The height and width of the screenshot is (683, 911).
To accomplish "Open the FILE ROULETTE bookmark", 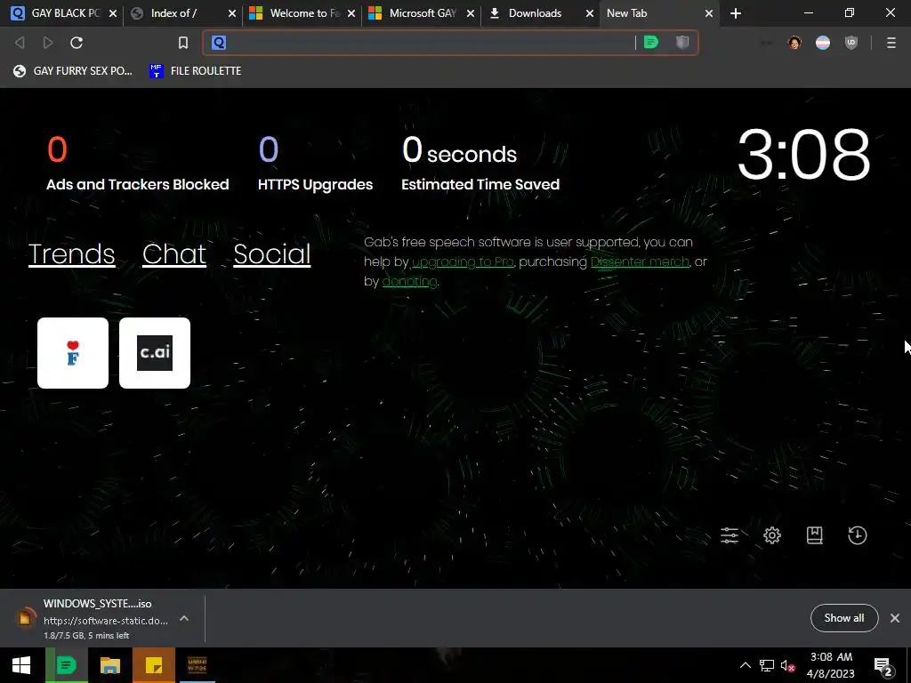I will click(195, 71).
